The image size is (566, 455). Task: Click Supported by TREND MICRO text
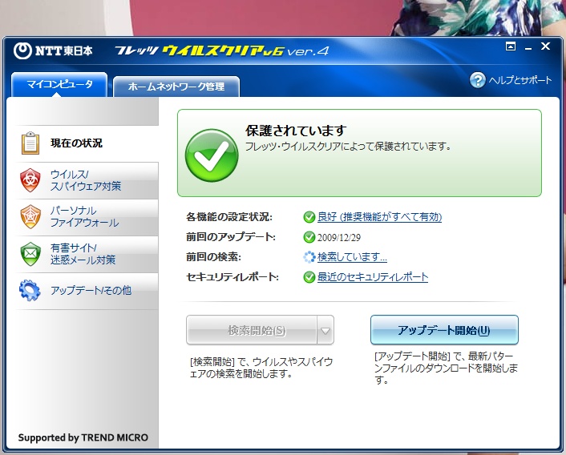click(83, 437)
